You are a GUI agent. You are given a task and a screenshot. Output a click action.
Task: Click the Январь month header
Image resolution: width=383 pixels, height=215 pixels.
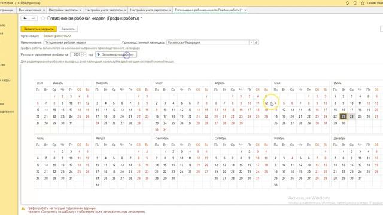click(x=58, y=83)
